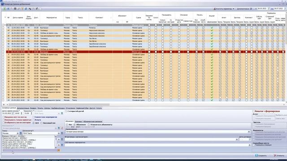
Task: Click the blue add icon beside the duration field
Action: [x=62, y=113]
